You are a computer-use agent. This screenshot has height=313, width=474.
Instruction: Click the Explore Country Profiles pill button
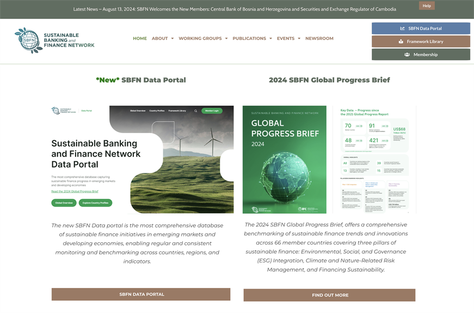click(x=96, y=203)
